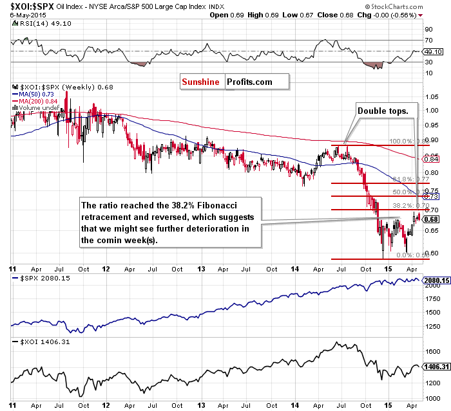Click the $XOI:$SPX (Weekly) 0.68 legend
Screen dimensions: 451x411
click(x=66, y=87)
